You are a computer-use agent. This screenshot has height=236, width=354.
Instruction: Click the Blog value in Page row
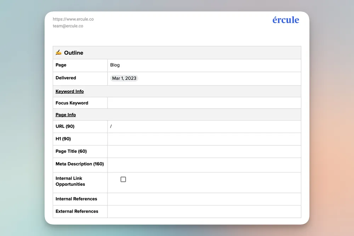tap(115, 65)
